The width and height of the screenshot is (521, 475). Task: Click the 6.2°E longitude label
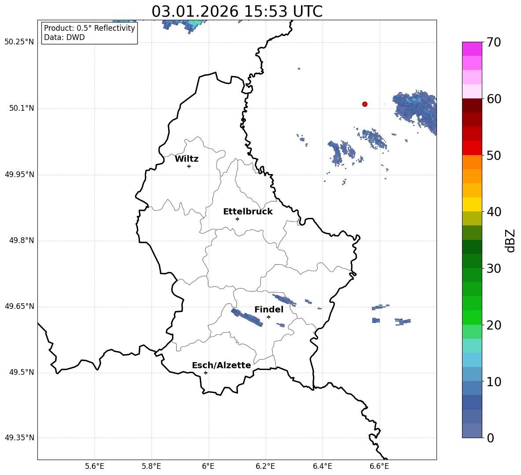click(265, 466)
